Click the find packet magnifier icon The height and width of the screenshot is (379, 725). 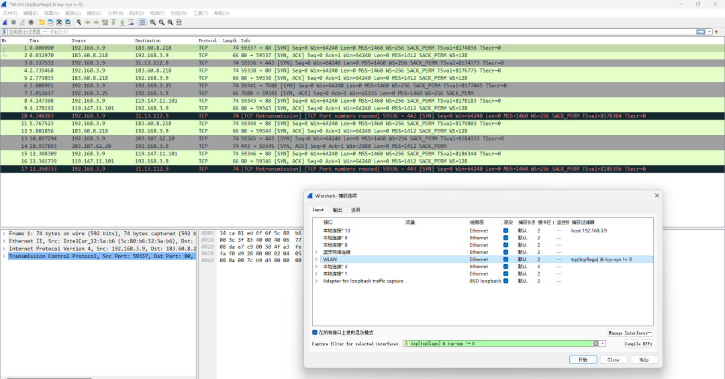click(x=79, y=22)
